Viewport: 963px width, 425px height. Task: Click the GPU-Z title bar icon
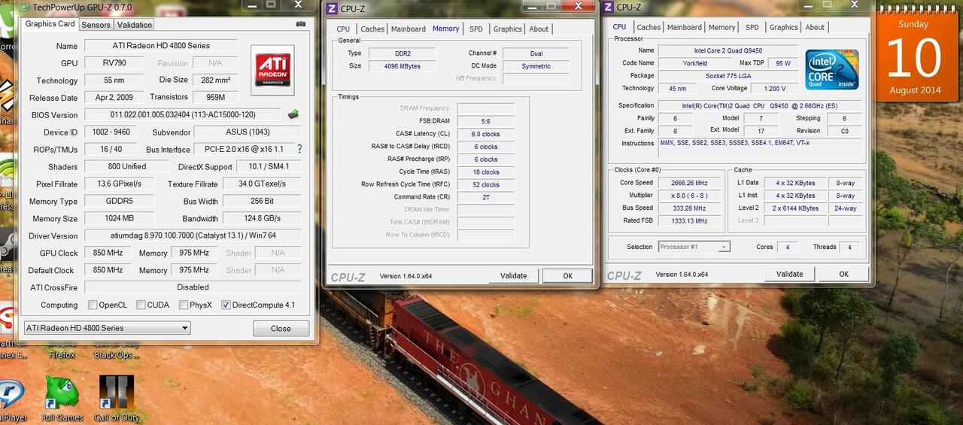(24, 7)
